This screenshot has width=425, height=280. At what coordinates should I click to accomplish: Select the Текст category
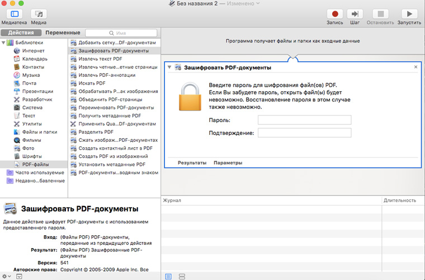tap(29, 116)
